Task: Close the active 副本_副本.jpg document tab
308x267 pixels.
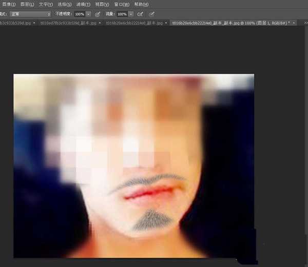Action: (294, 23)
